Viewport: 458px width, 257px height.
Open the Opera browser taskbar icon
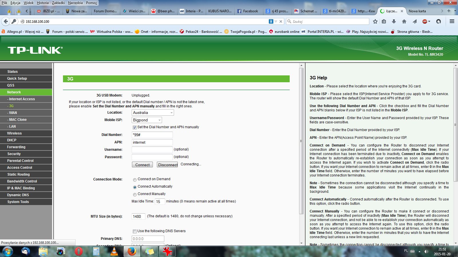pyautogui.click(x=78, y=251)
